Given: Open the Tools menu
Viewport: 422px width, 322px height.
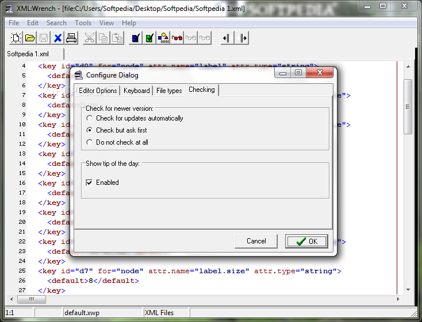Looking at the screenshot, I should (x=83, y=23).
